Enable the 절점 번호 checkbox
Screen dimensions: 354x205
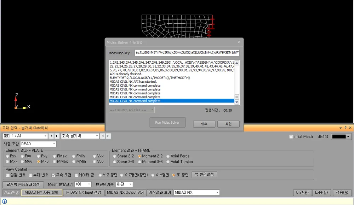pos(8,175)
